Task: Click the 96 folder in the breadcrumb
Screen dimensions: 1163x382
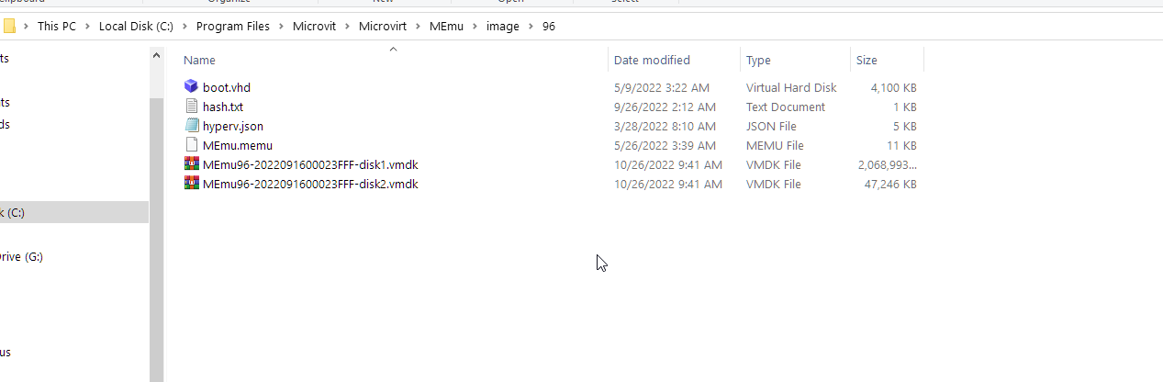Action: point(549,27)
